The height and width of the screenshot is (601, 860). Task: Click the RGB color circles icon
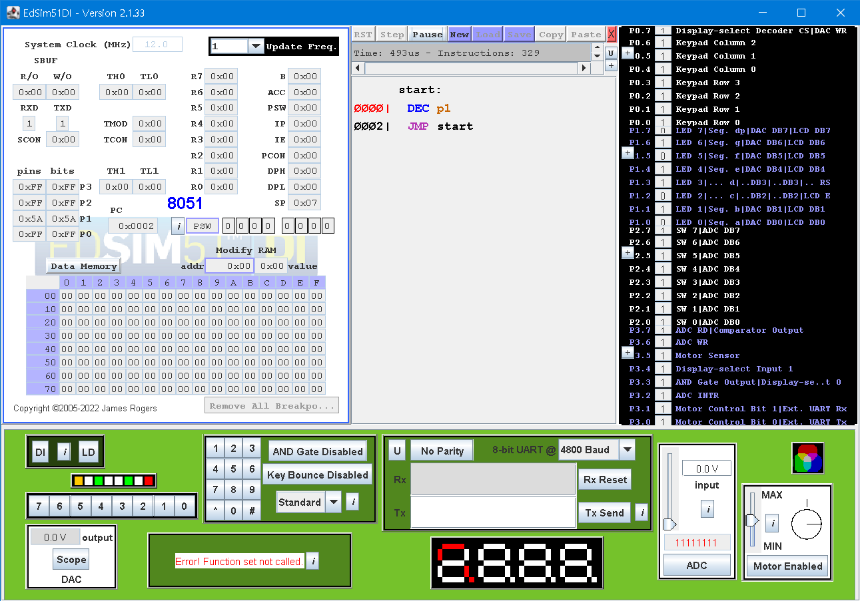pos(807,458)
